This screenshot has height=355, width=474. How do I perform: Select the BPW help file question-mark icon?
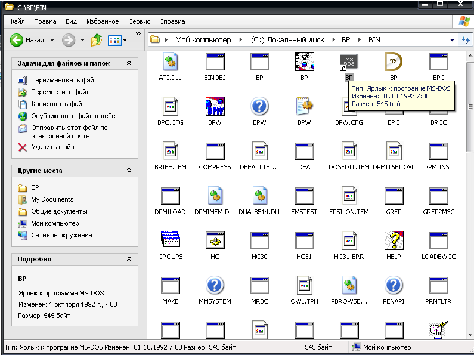(x=260, y=106)
